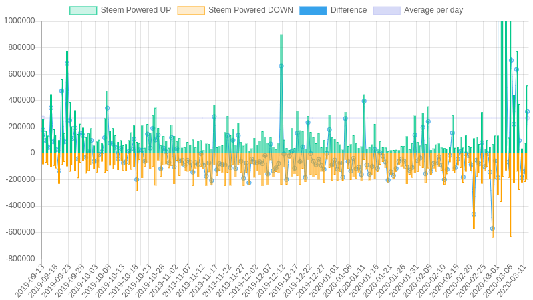
Task: Click the blue Difference legend swatch
Action: click(x=313, y=11)
